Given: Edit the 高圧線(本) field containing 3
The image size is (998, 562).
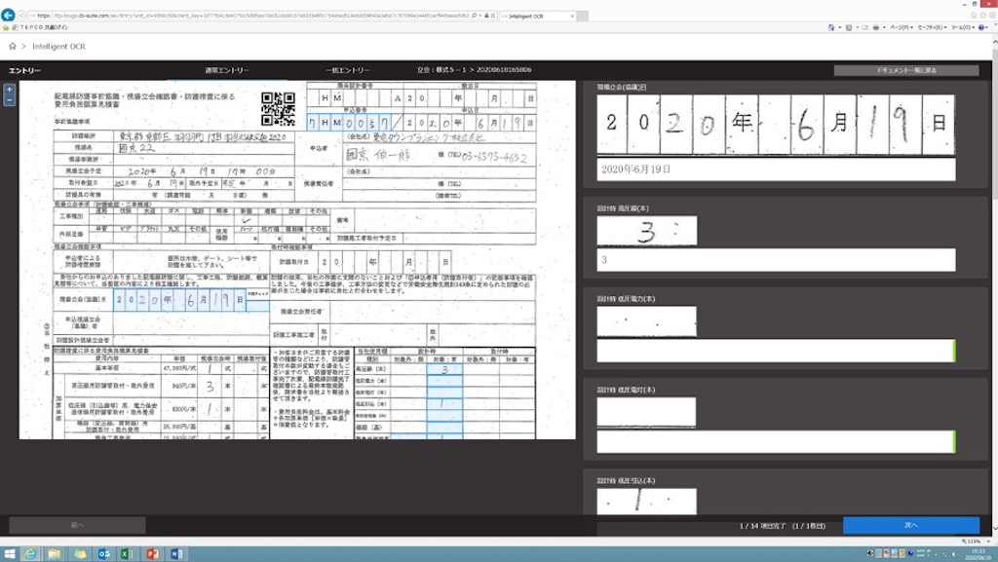Looking at the screenshot, I should [x=776, y=260].
